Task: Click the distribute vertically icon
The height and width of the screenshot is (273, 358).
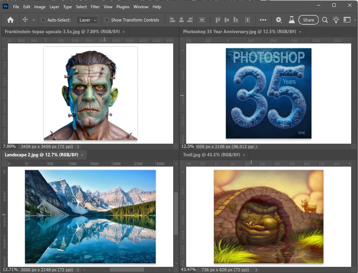Action: tap(202, 20)
